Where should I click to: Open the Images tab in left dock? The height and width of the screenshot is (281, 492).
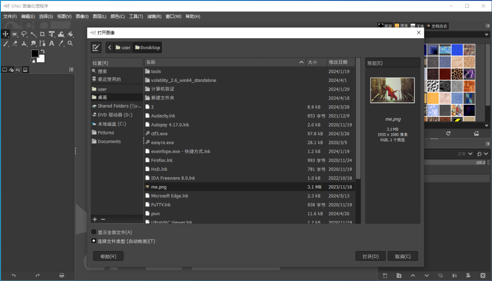(25, 70)
